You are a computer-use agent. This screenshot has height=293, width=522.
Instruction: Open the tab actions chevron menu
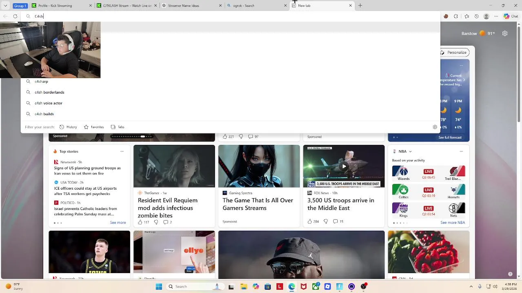click(x=5, y=6)
